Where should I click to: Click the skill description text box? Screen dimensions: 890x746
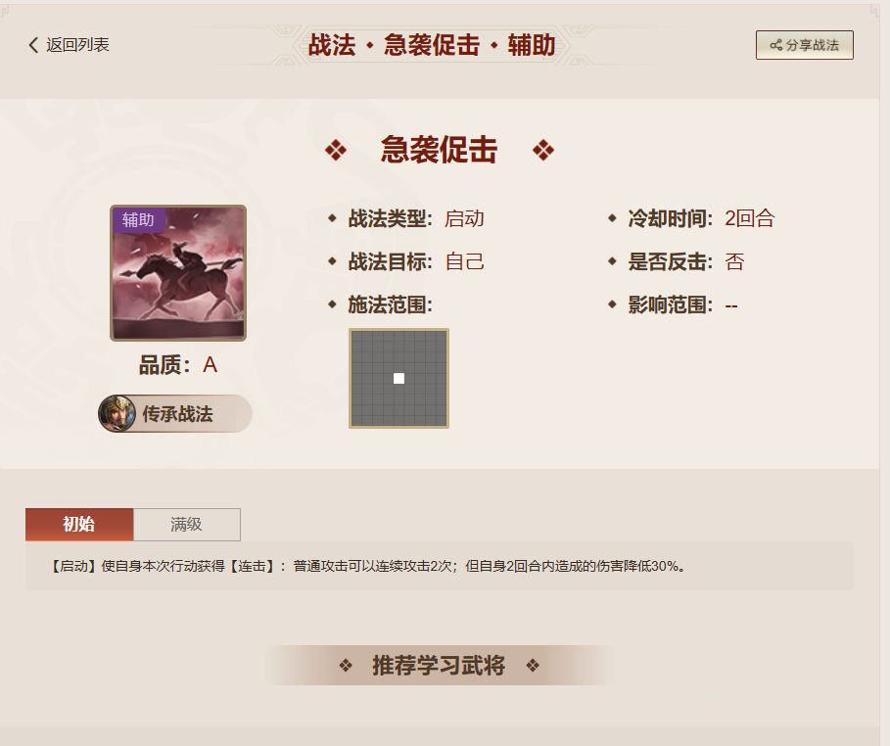coord(440,566)
